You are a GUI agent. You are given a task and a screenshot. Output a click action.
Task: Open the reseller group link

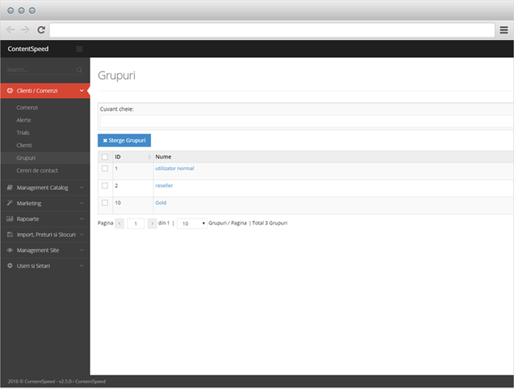(x=164, y=186)
